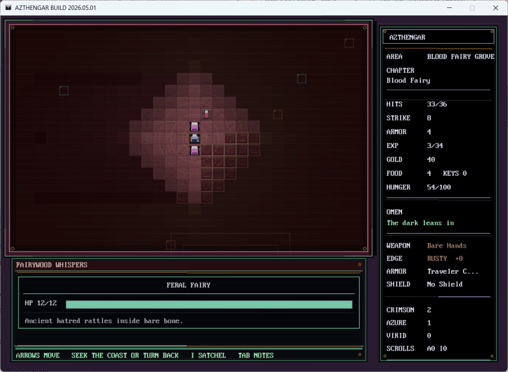Click the square marker on the map's far left
508x372 pixels.
(64, 90)
